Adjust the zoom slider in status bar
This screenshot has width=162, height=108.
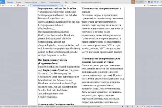(158, 107)
